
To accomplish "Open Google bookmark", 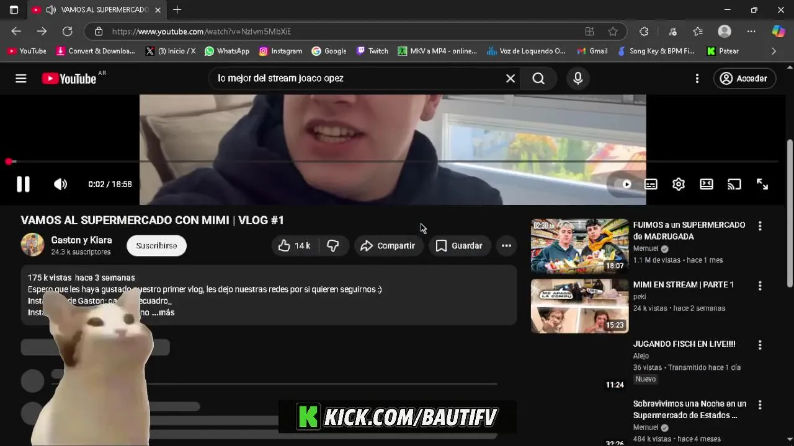I will [x=329, y=51].
